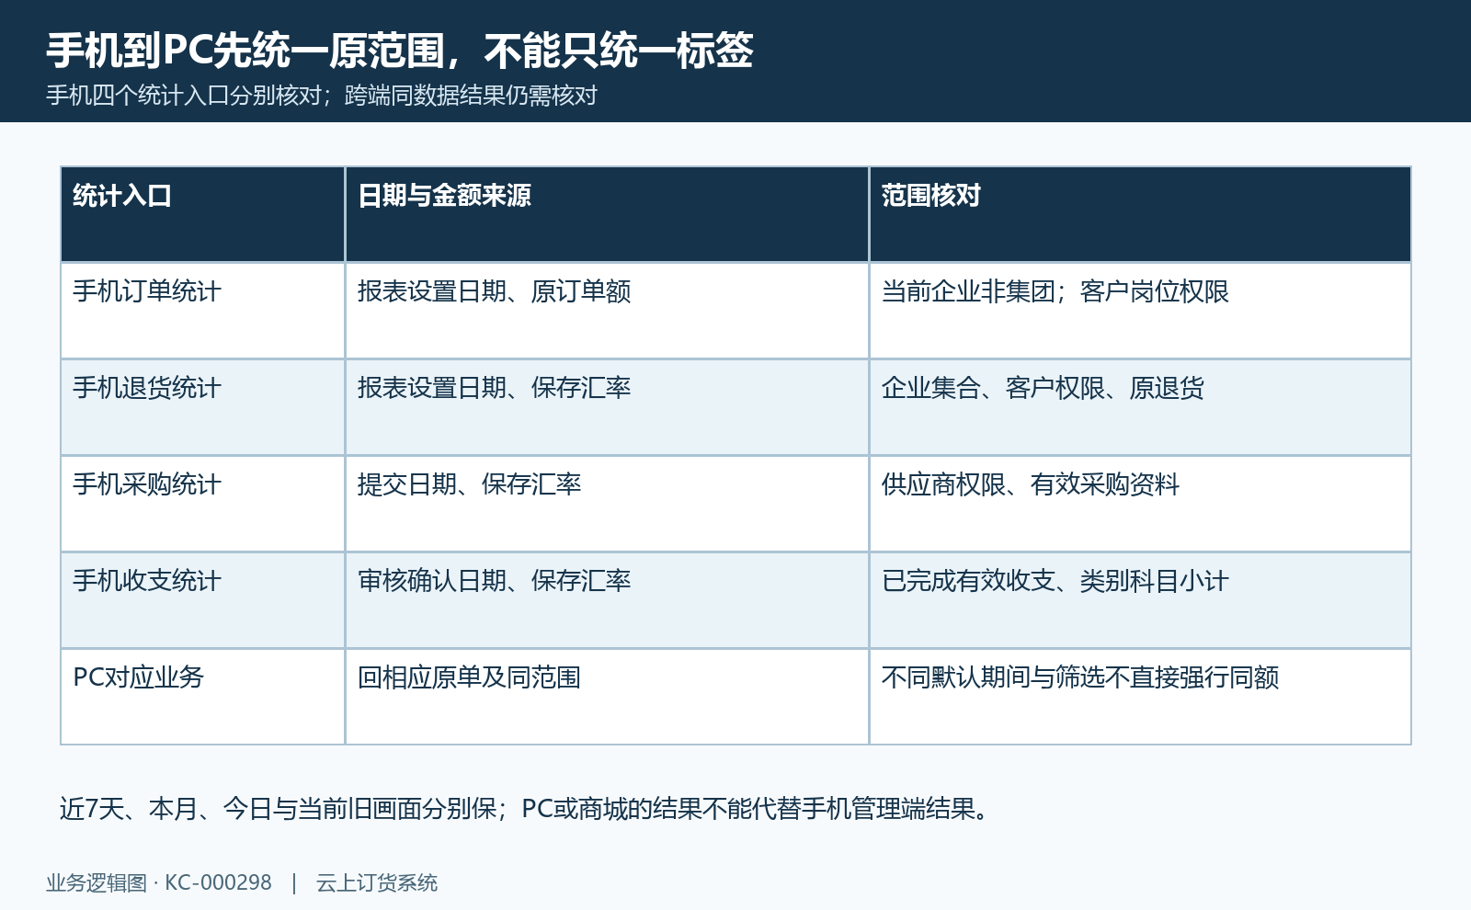1471x910 pixels.
Task: Click the title 手机到PC先统一原范围，不能只统一标签
Action: click(x=400, y=50)
